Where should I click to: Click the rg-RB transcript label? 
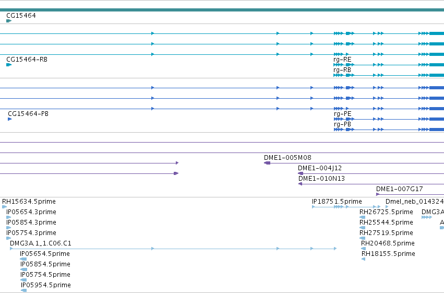tap(342, 70)
